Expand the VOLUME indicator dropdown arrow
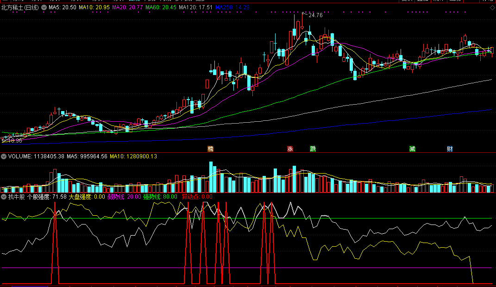Screen dimensions: 496x287 4,156
